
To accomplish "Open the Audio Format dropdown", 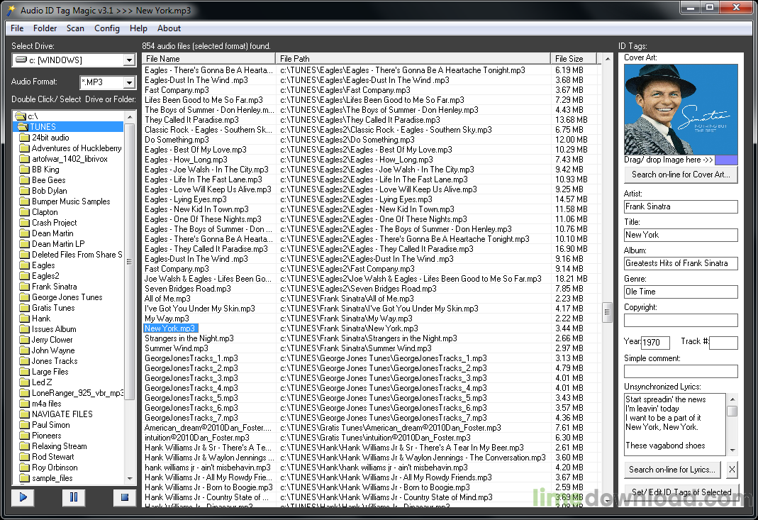I will click(x=129, y=82).
